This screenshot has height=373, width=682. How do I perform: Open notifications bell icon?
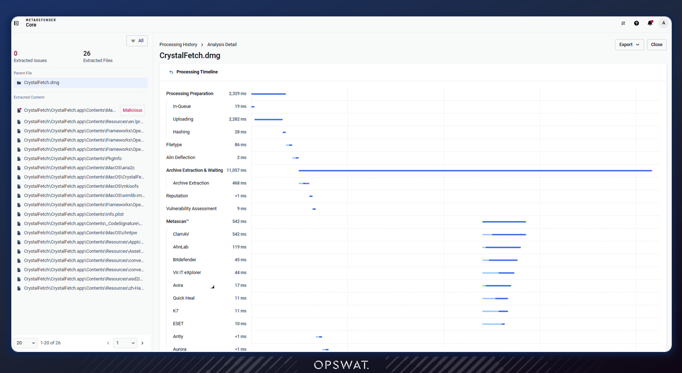click(650, 23)
